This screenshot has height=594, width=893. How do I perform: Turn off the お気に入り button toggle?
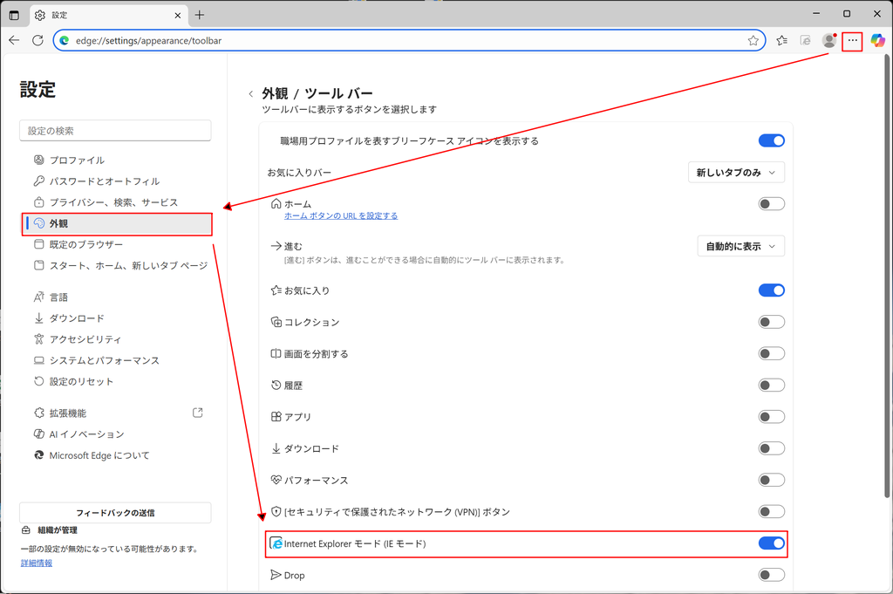[771, 290]
